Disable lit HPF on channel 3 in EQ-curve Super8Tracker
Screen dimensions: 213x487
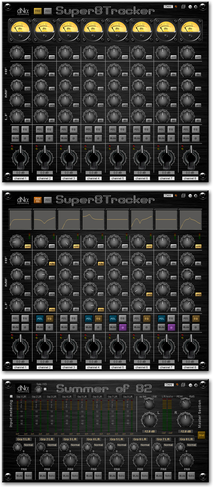(76, 246)
